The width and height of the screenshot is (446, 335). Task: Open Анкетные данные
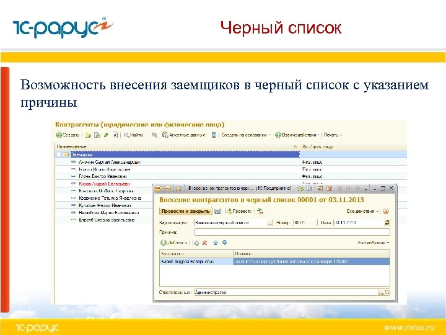pyautogui.click(x=184, y=135)
